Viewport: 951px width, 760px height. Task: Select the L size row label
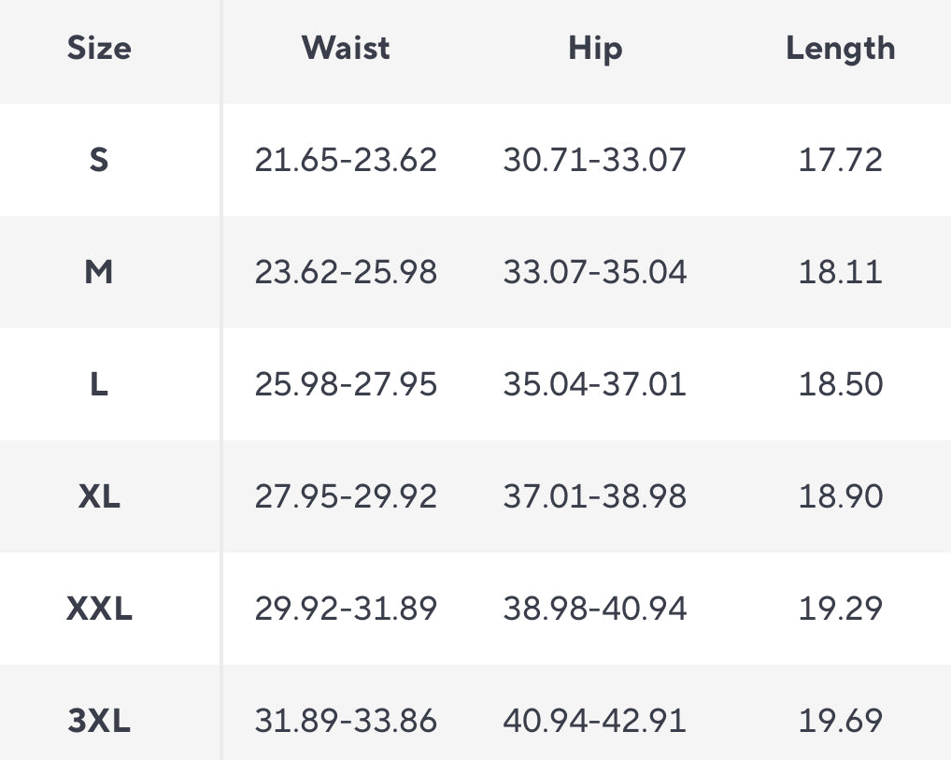99,384
